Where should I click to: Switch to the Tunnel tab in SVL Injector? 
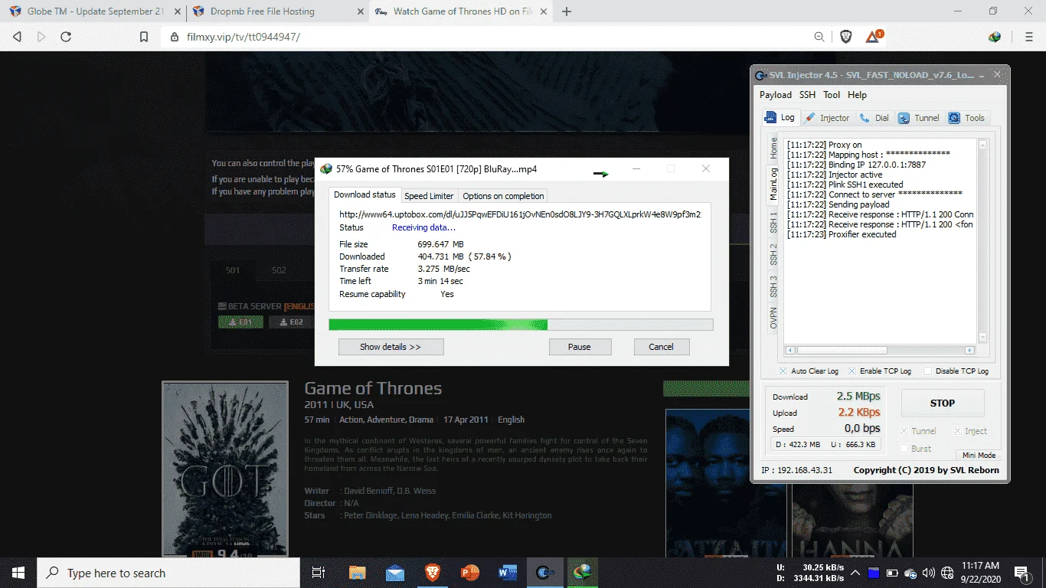[918, 118]
